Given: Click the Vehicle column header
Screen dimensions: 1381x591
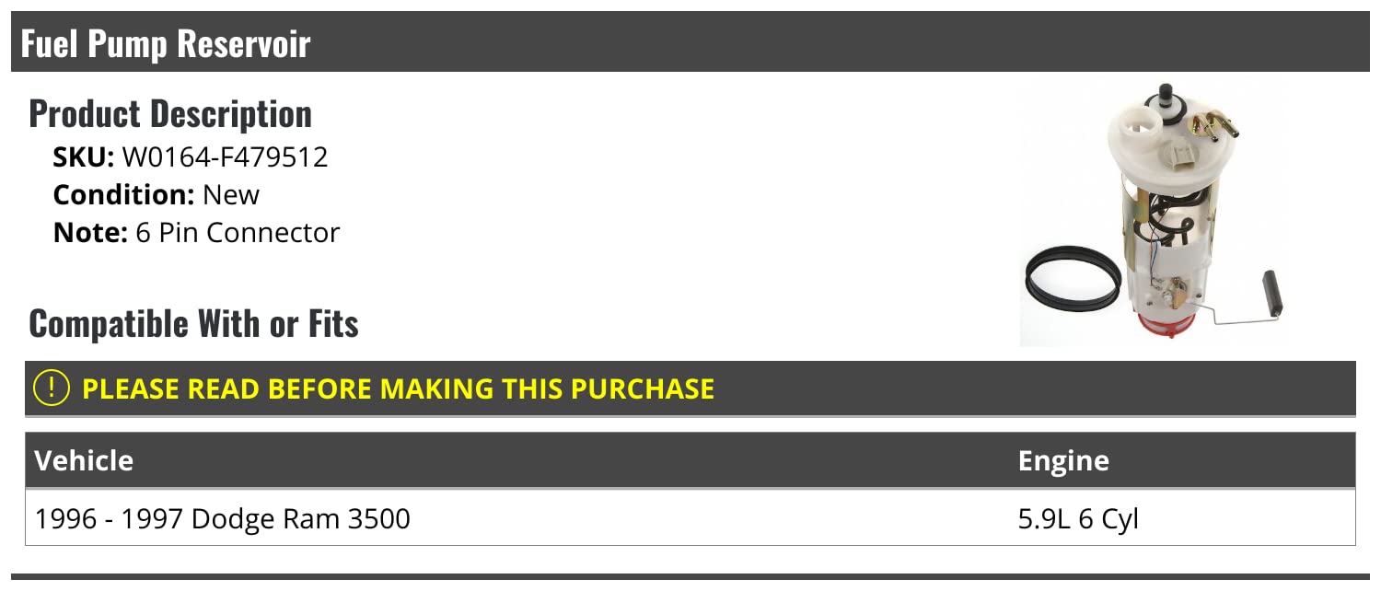Looking at the screenshot, I should 84,460.
